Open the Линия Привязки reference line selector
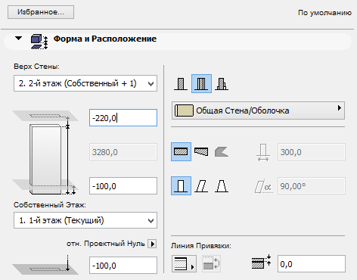357x280 pixels. tap(184, 264)
